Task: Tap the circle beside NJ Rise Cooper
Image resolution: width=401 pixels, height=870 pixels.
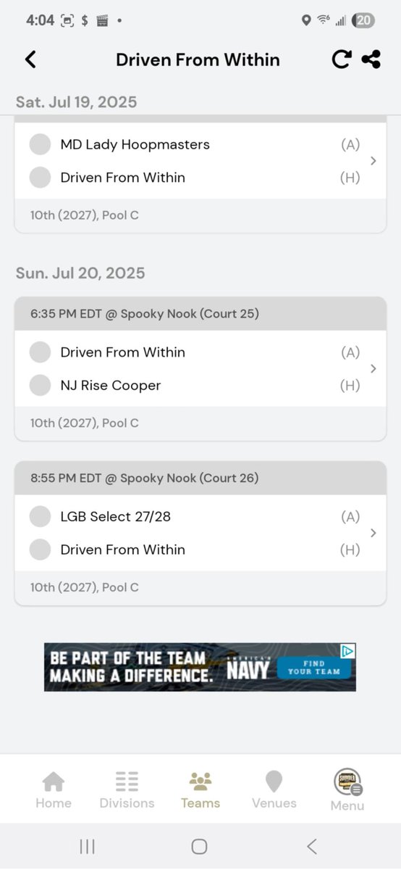Action: 40,385
